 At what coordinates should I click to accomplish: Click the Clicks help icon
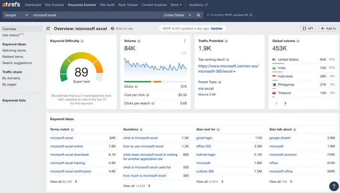click(x=136, y=87)
